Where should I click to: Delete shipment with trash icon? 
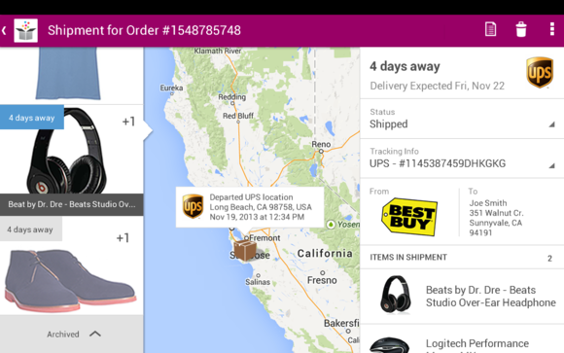tap(521, 29)
